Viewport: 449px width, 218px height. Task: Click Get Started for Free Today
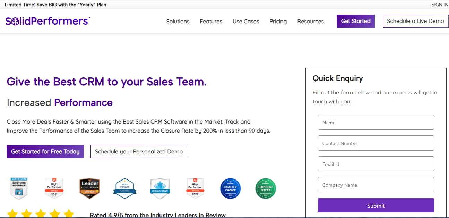point(45,152)
